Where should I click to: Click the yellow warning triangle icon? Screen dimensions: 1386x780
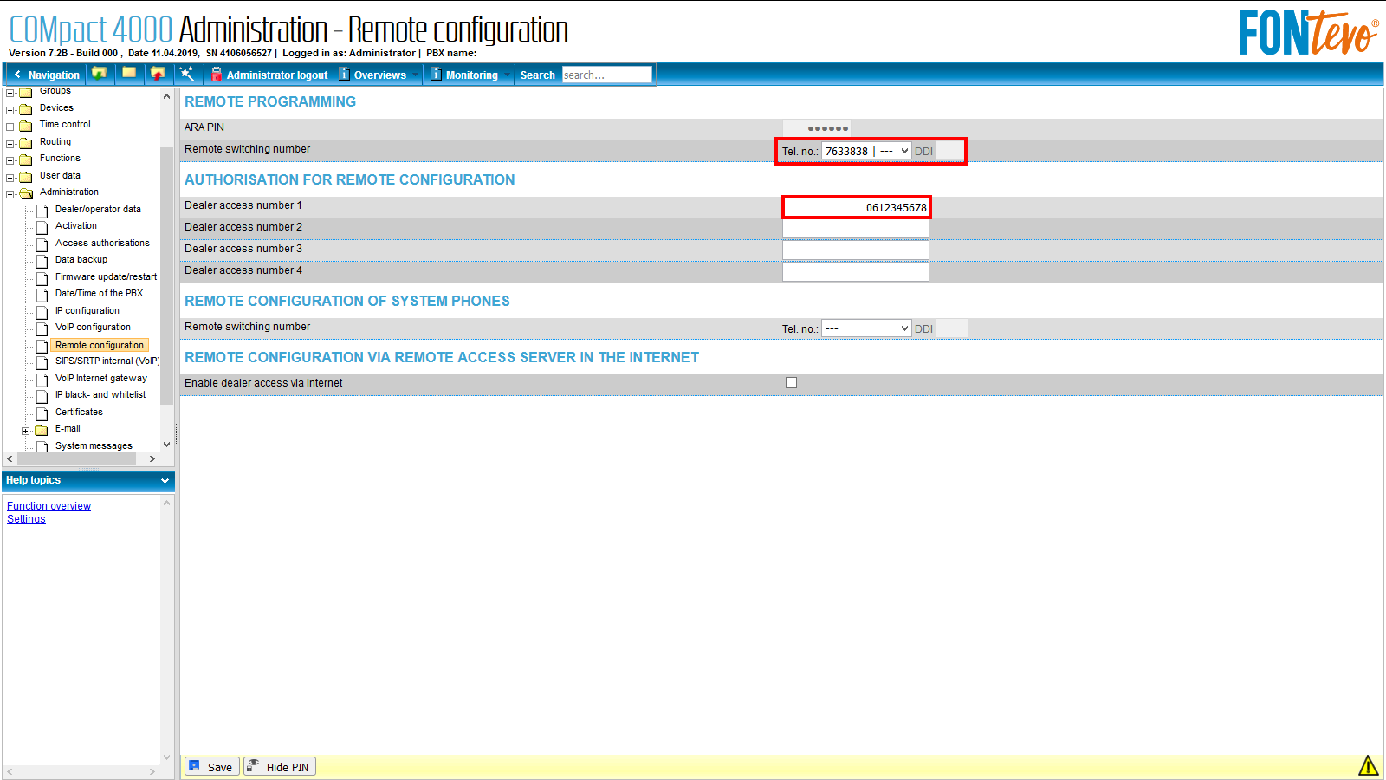pyautogui.click(x=1368, y=765)
